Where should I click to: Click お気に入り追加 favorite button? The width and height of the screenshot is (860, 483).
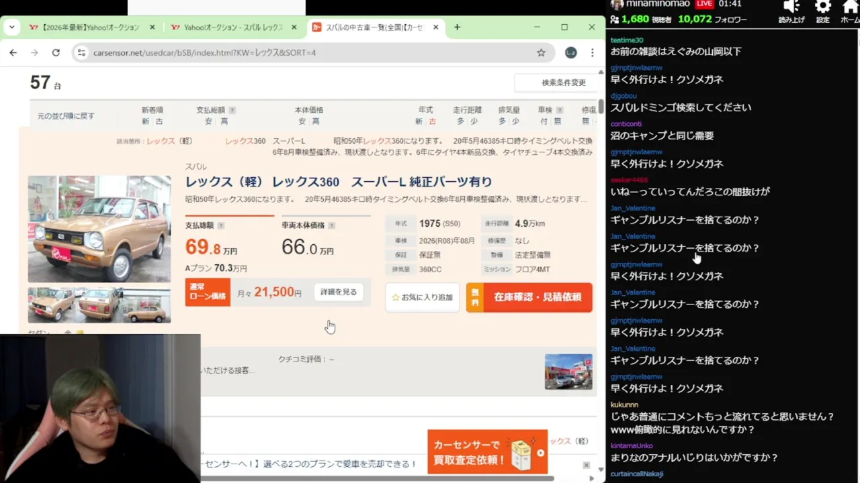[x=422, y=297]
